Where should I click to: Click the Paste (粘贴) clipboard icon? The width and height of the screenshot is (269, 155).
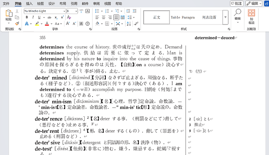pyautogui.click(x=9, y=13)
